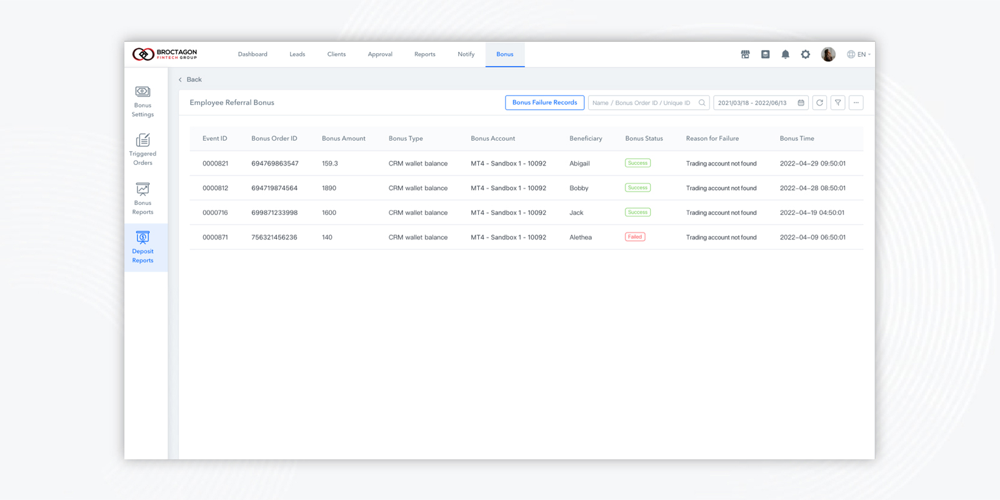Go to the Approval tab
The image size is (1000, 500).
(x=380, y=54)
